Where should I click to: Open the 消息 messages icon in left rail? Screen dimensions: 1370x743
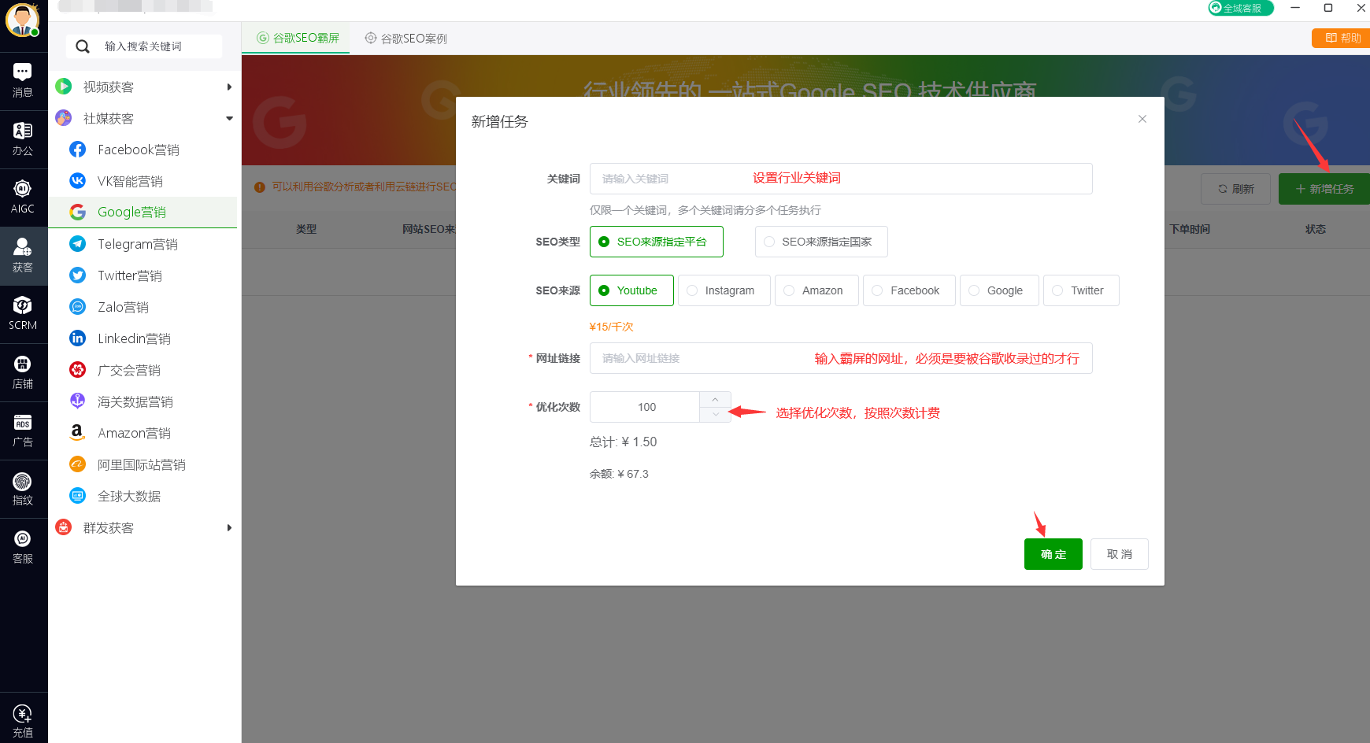[x=23, y=81]
